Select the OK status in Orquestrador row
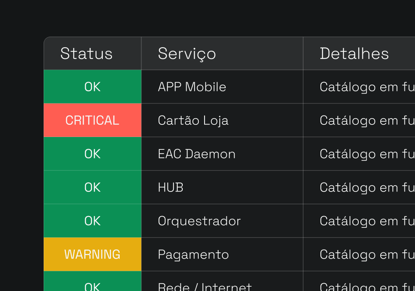This screenshot has height=291, width=415. tap(92, 221)
